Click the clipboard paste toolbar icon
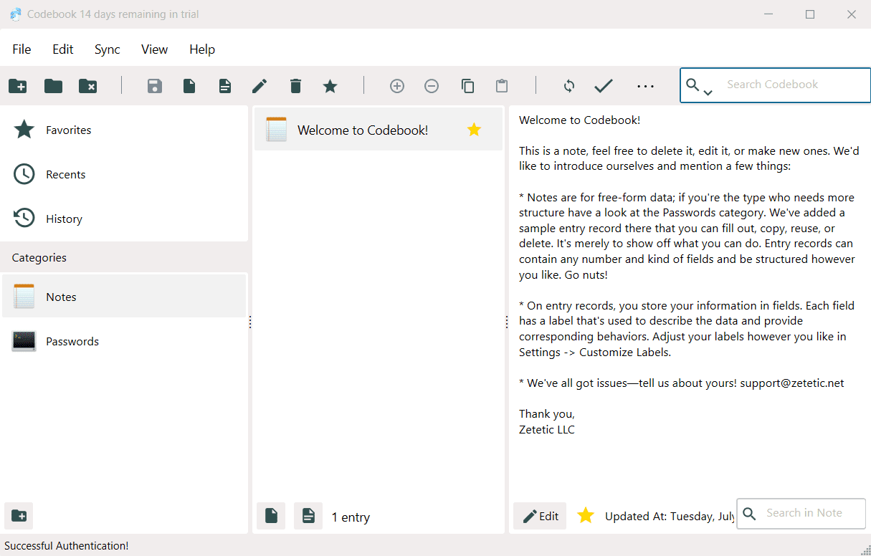The height and width of the screenshot is (556, 871). click(x=502, y=86)
